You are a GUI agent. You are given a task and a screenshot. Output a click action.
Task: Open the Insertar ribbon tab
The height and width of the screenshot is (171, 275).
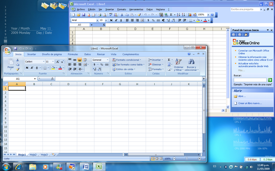tap(31, 54)
